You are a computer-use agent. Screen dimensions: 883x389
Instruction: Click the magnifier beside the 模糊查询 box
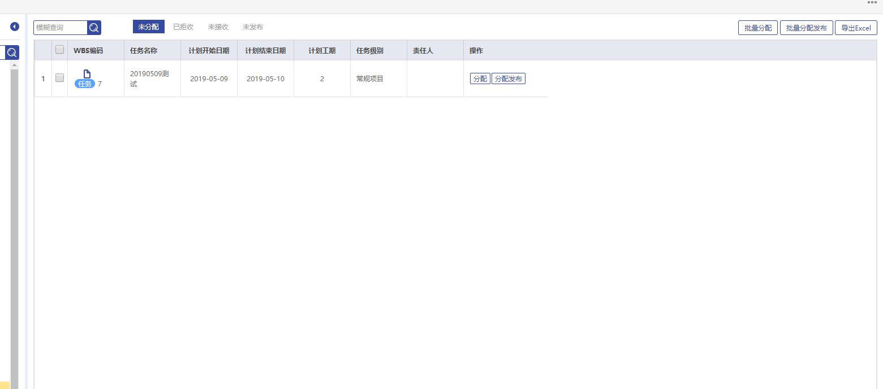point(94,27)
